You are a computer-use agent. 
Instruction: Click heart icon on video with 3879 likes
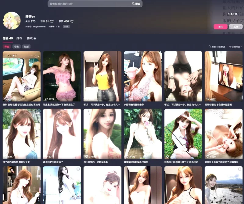tap(46, 99)
